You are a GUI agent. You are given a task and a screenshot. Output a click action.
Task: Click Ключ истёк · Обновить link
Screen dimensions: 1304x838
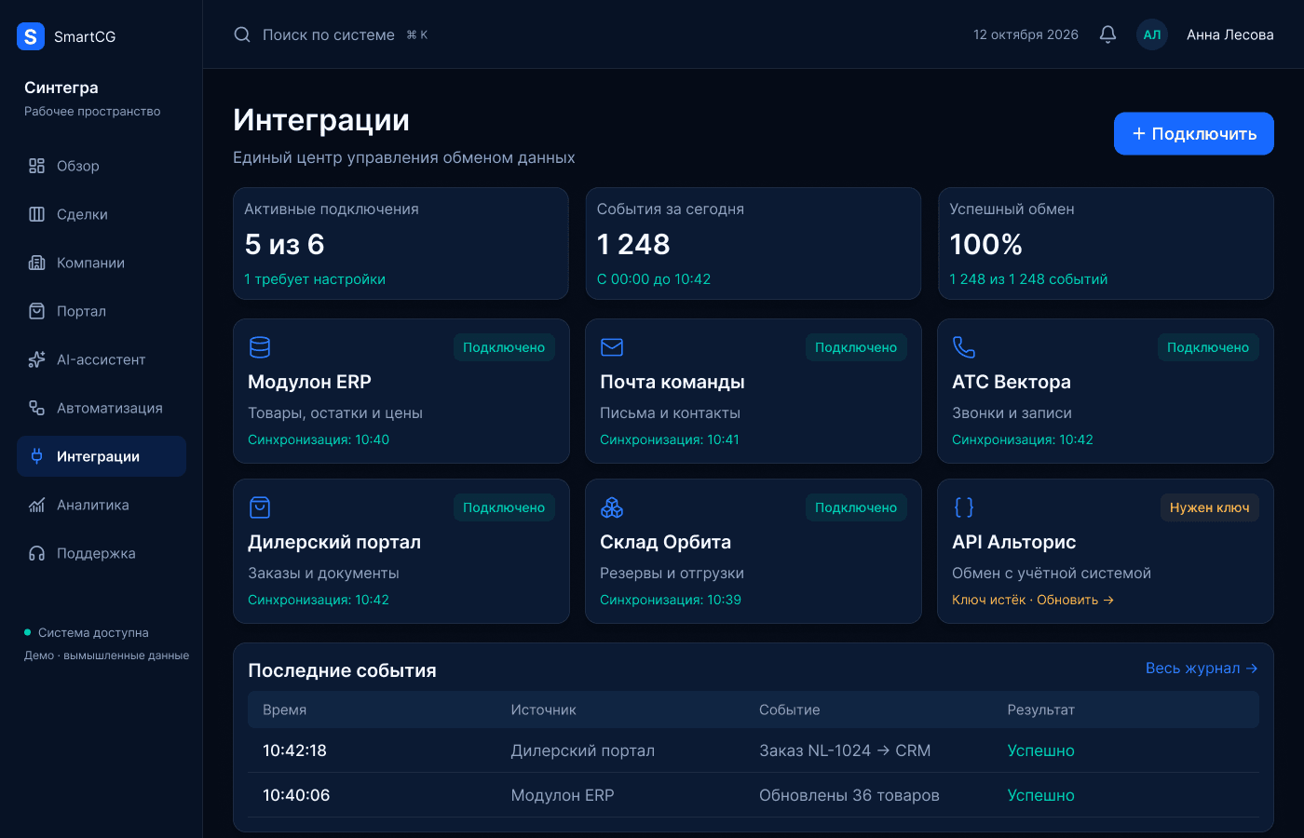point(1033,600)
